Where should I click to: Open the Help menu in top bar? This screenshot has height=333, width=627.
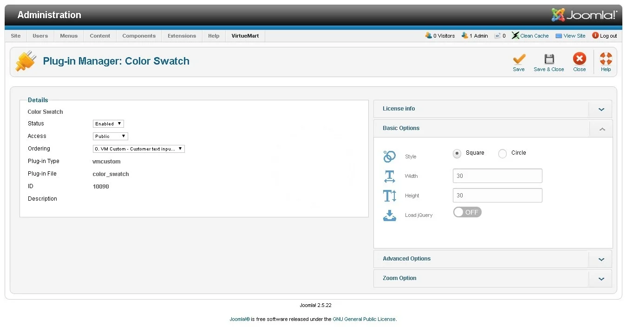pyautogui.click(x=214, y=36)
